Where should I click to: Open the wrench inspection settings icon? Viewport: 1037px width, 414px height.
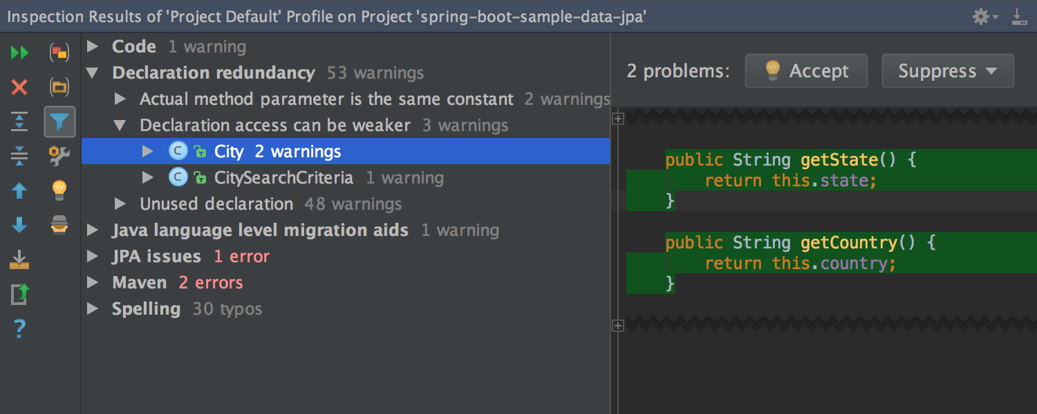click(60, 156)
